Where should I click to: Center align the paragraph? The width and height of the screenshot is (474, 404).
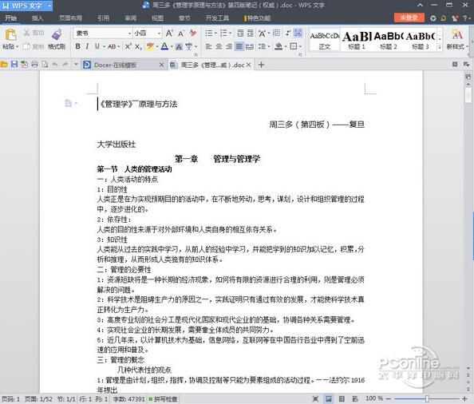[x=219, y=46]
